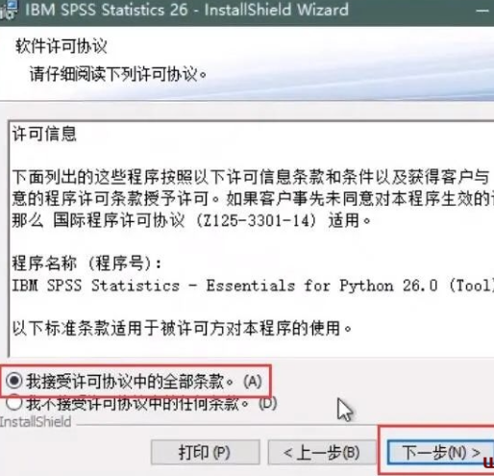Click the IBM SPSS Statistics 26 title bar text
The width and height of the screenshot is (494, 476).
(186, 10)
